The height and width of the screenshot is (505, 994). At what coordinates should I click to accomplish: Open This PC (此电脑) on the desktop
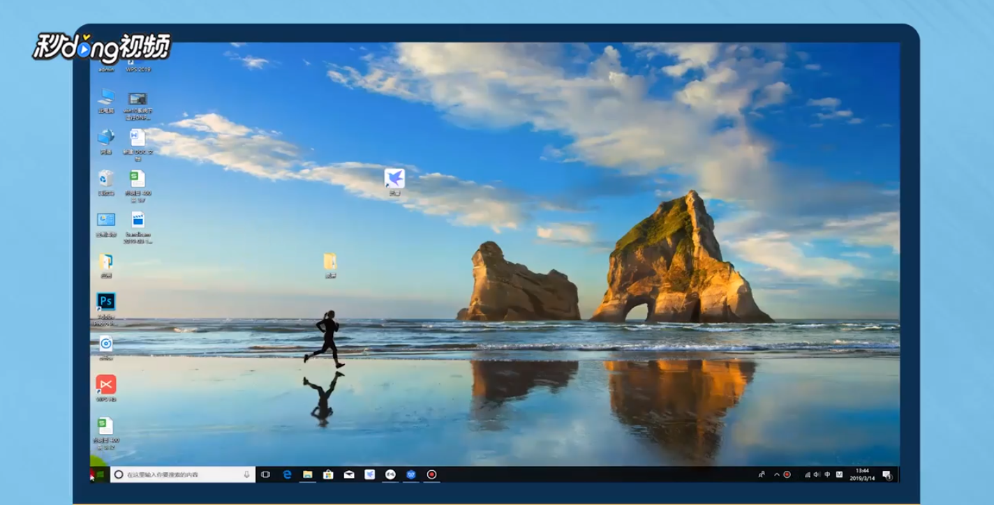coord(106,98)
